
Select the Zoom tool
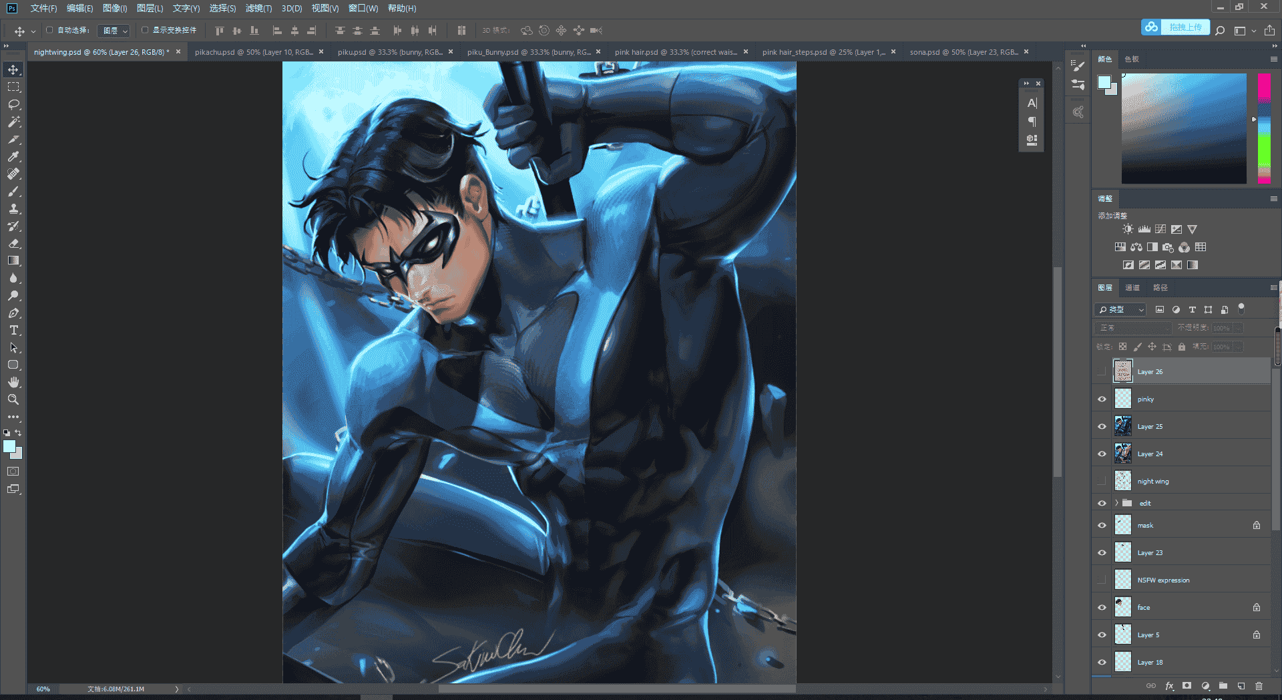[13, 399]
